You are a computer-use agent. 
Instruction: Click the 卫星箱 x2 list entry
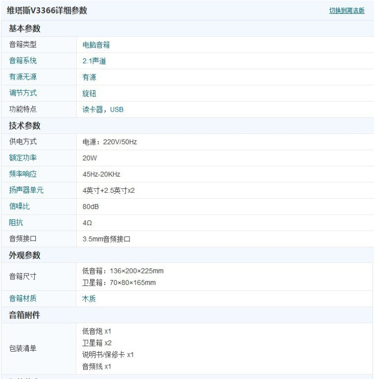click(97, 343)
